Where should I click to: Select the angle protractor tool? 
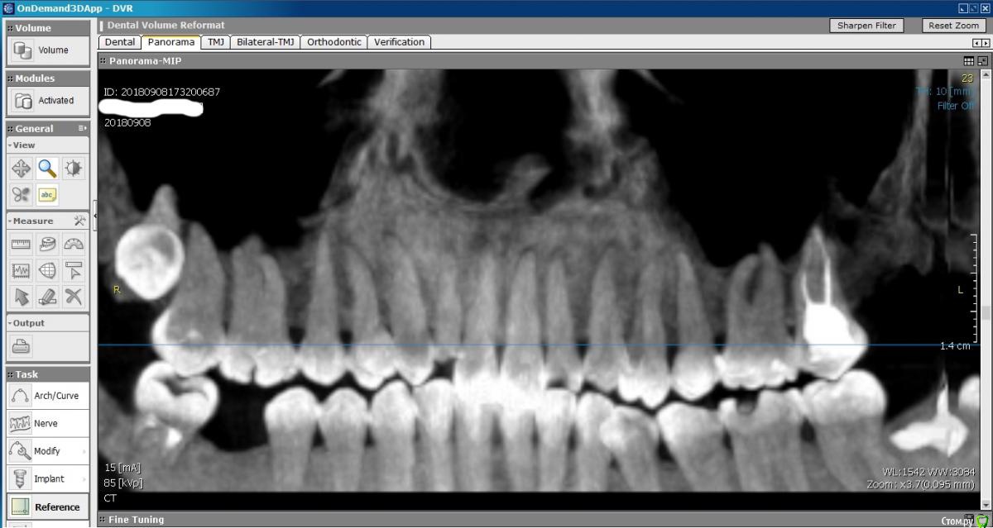(x=74, y=244)
